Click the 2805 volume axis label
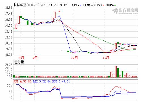This screenshot has width=143, height=104. 9,65
